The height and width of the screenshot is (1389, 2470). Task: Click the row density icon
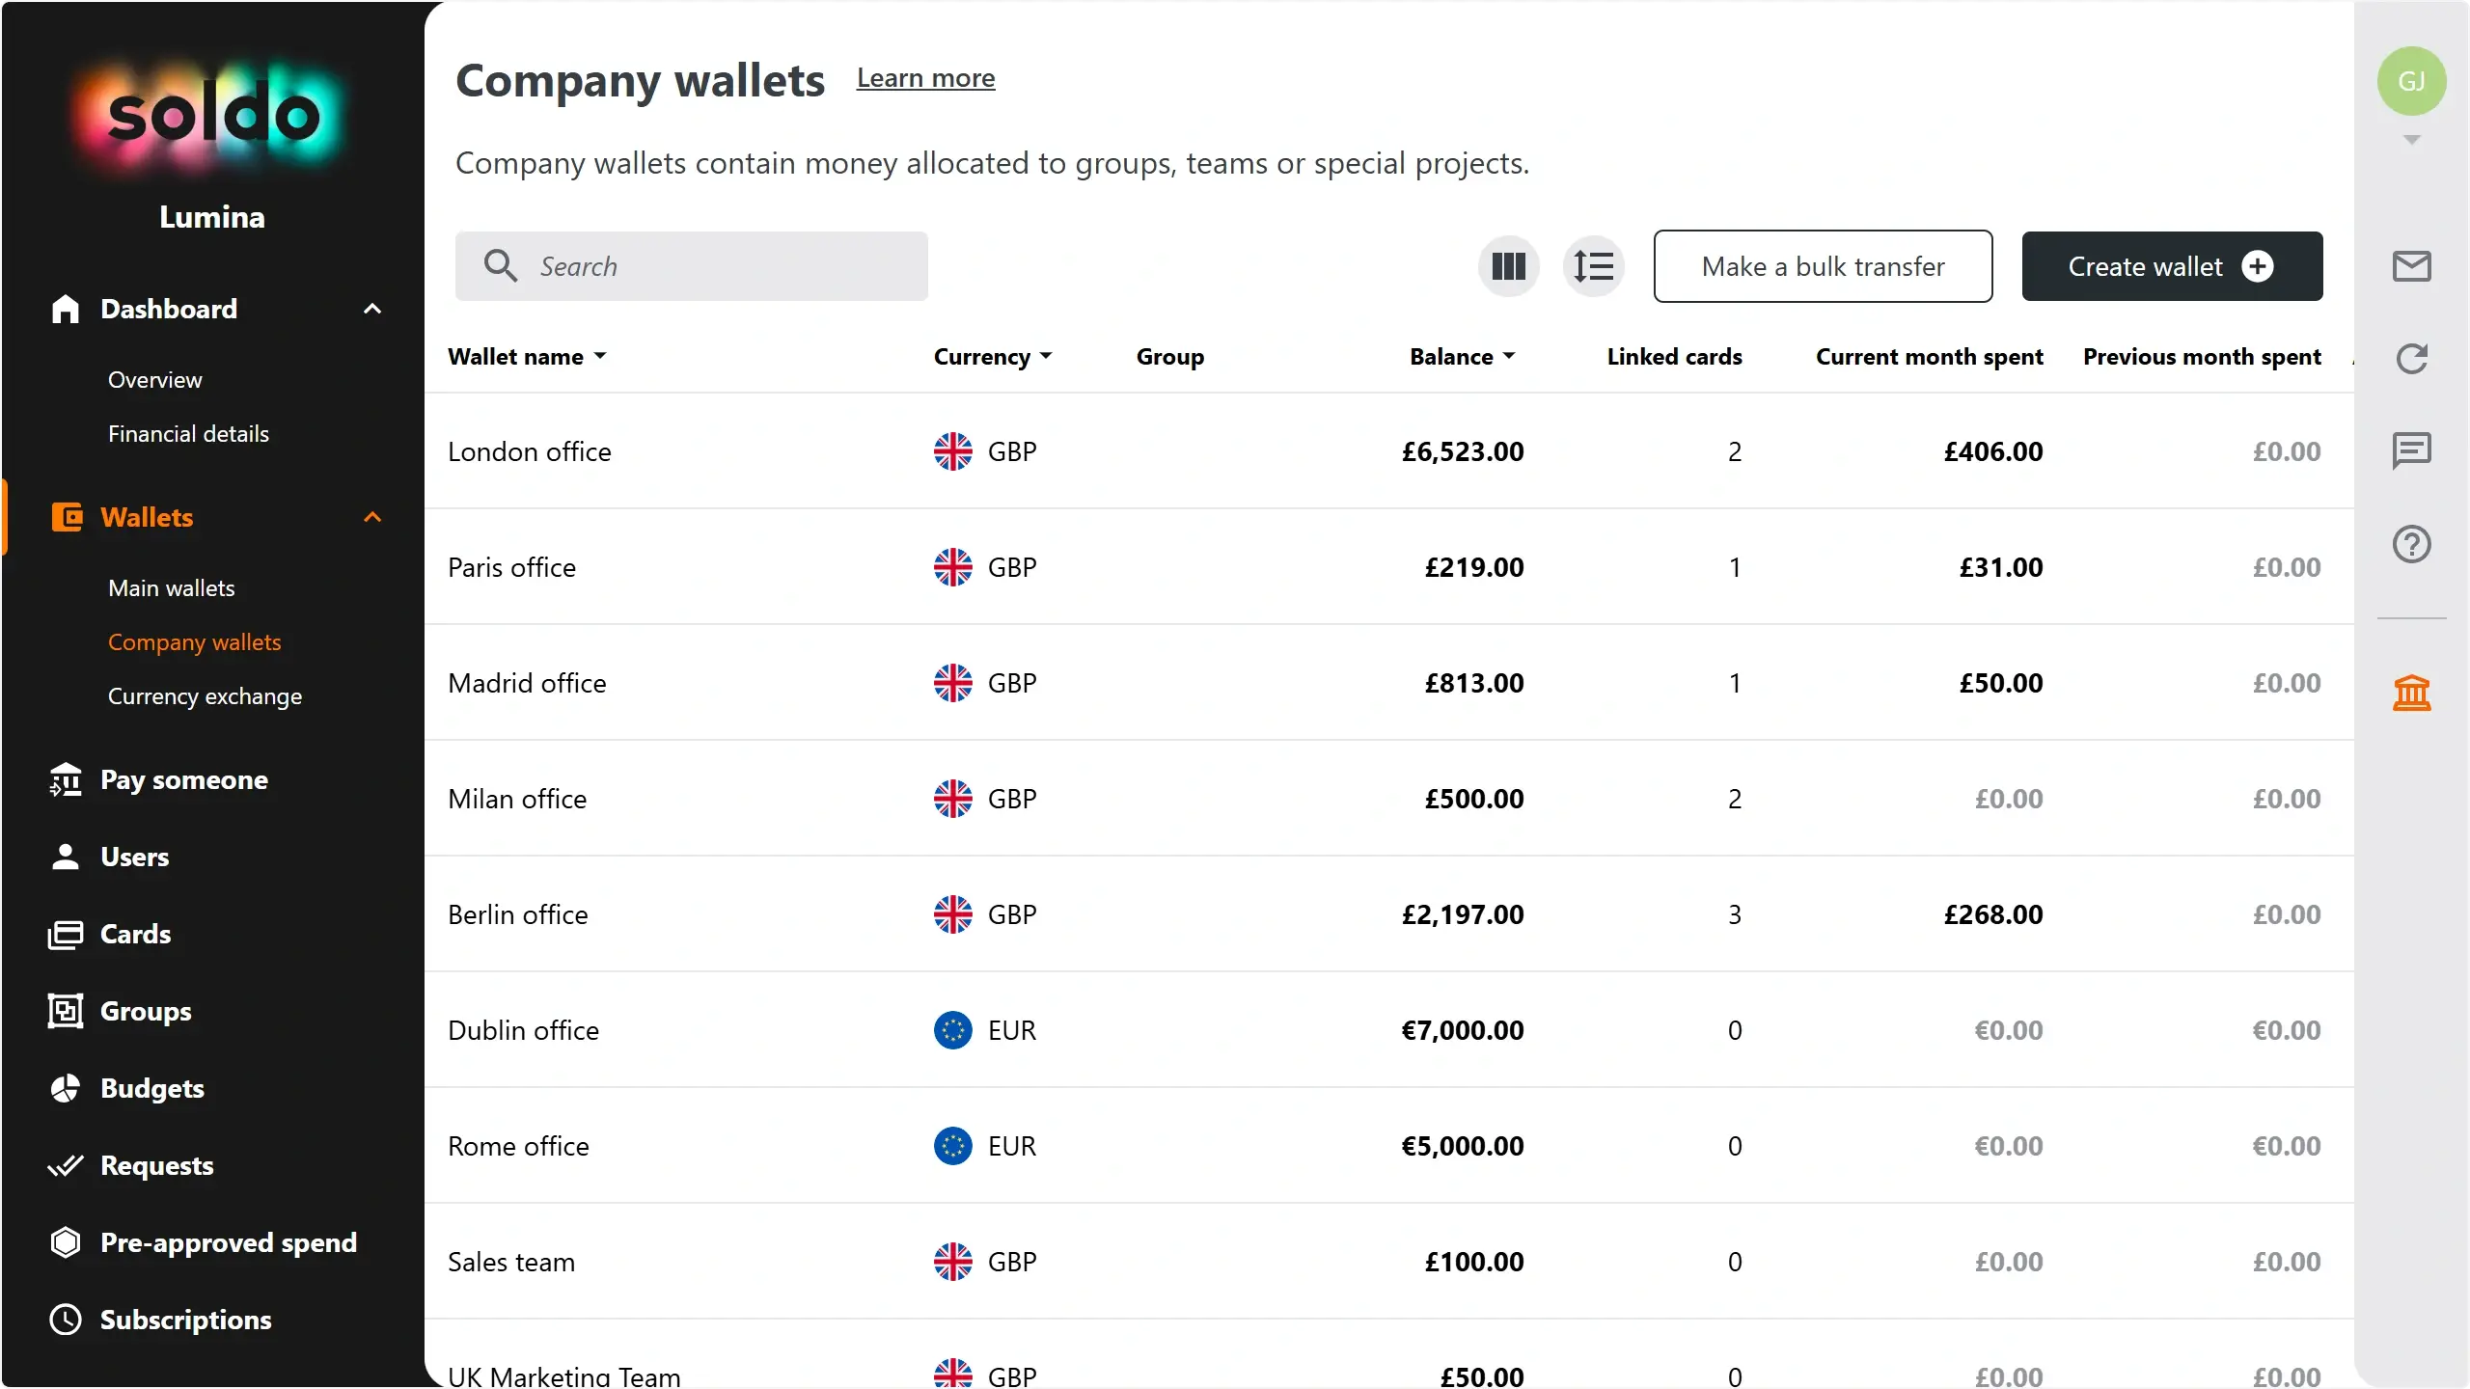point(1593,266)
